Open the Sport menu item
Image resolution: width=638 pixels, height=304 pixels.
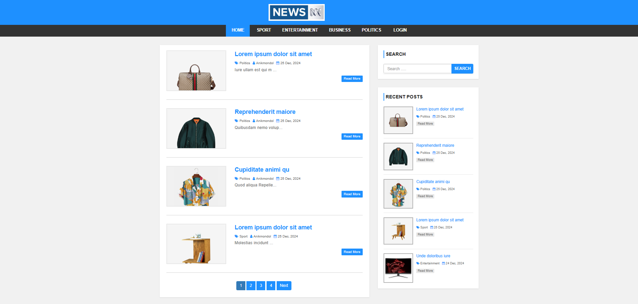[x=264, y=30]
